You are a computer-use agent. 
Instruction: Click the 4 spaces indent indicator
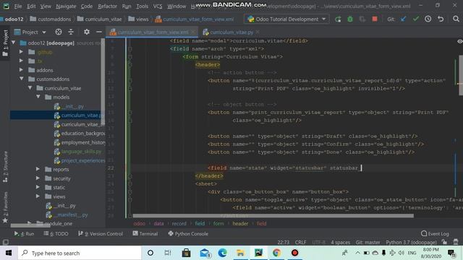(340, 243)
